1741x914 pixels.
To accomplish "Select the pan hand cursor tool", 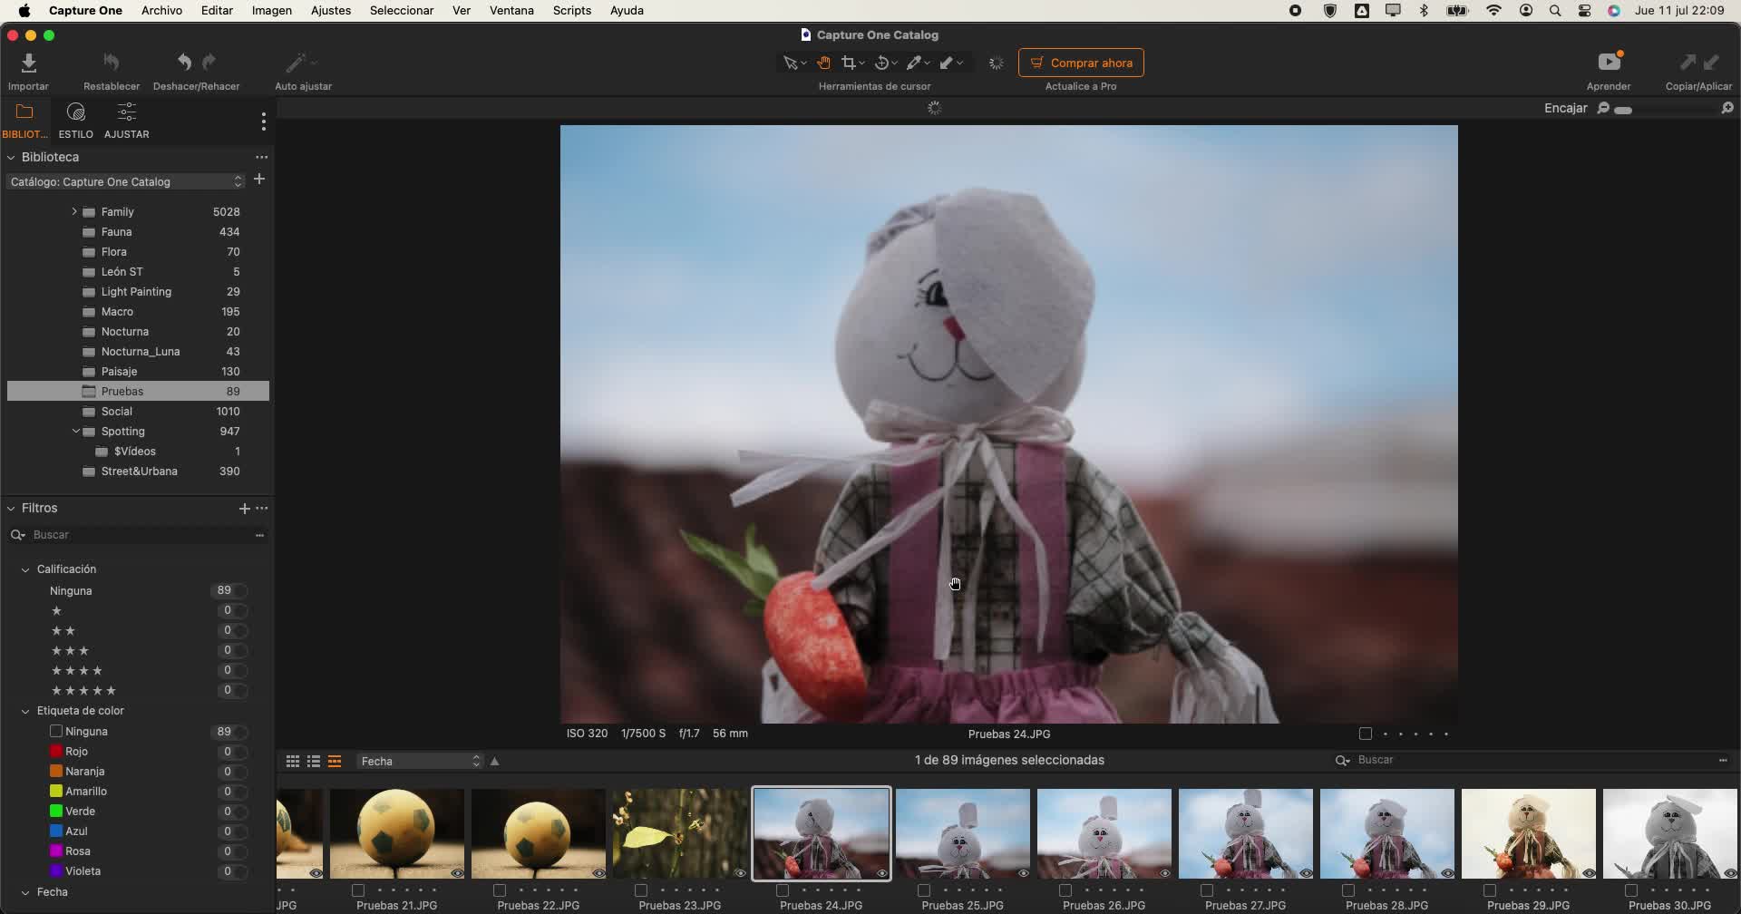I will (x=823, y=63).
